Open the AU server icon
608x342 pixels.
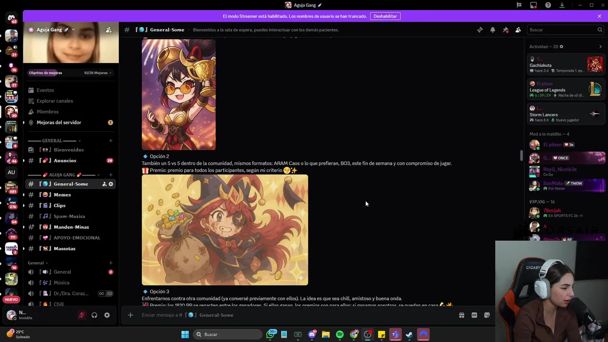point(11,172)
